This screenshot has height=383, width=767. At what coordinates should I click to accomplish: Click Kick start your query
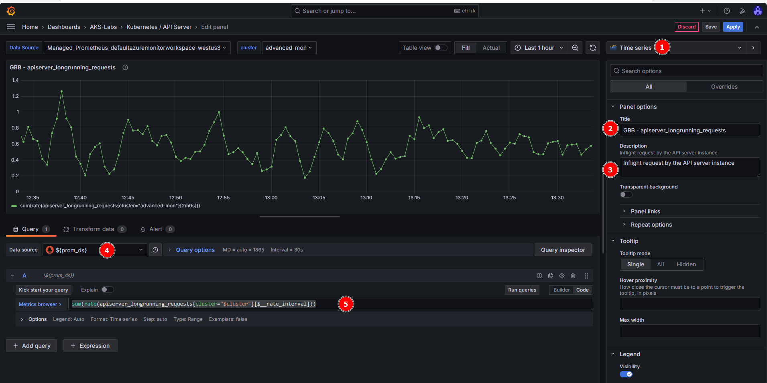(x=43, y=290)
